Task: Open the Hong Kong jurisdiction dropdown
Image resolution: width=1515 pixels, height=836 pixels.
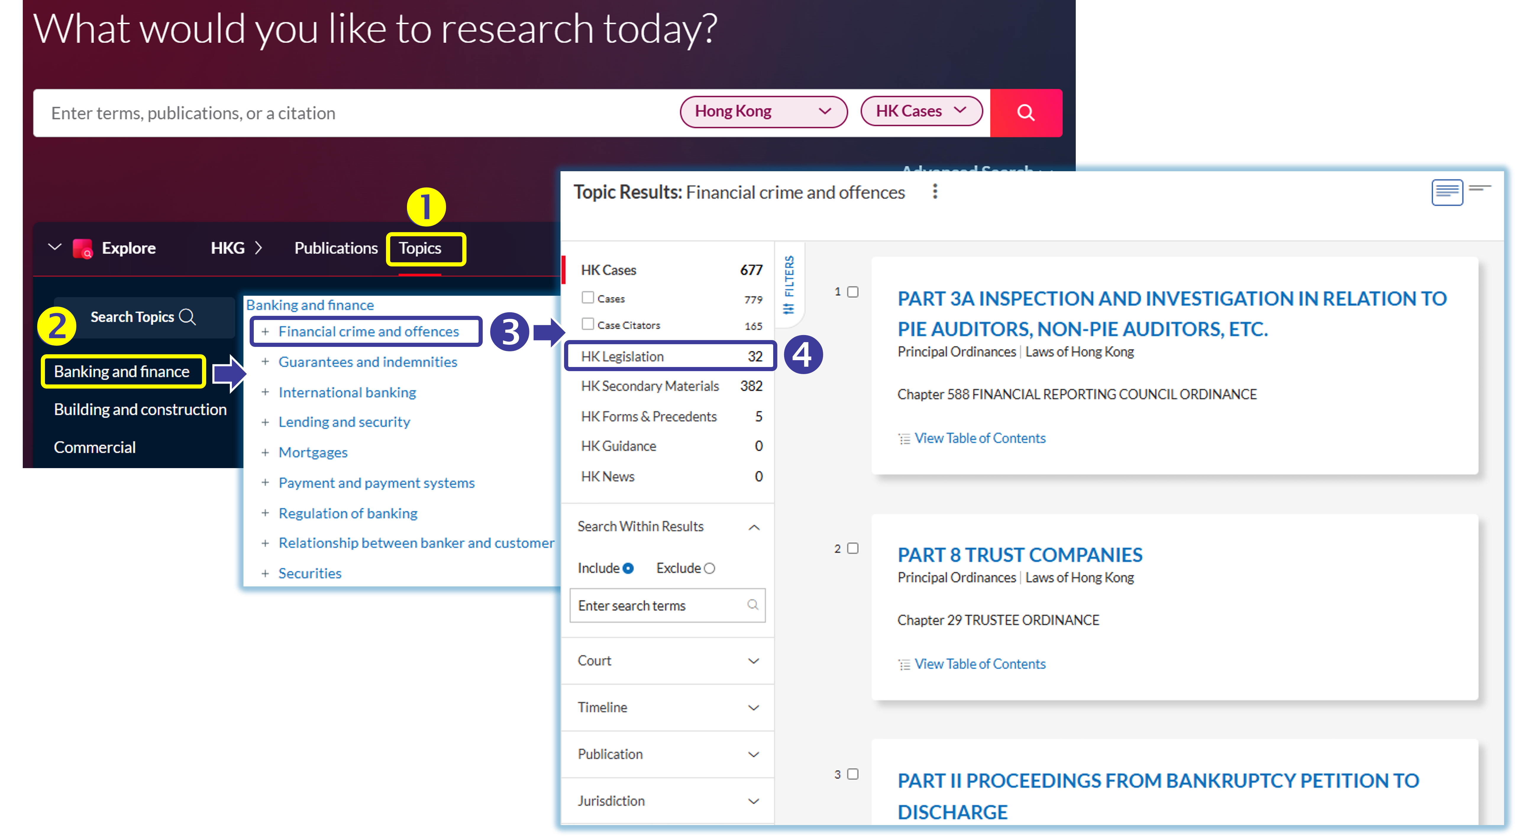Action: point(763,112)
